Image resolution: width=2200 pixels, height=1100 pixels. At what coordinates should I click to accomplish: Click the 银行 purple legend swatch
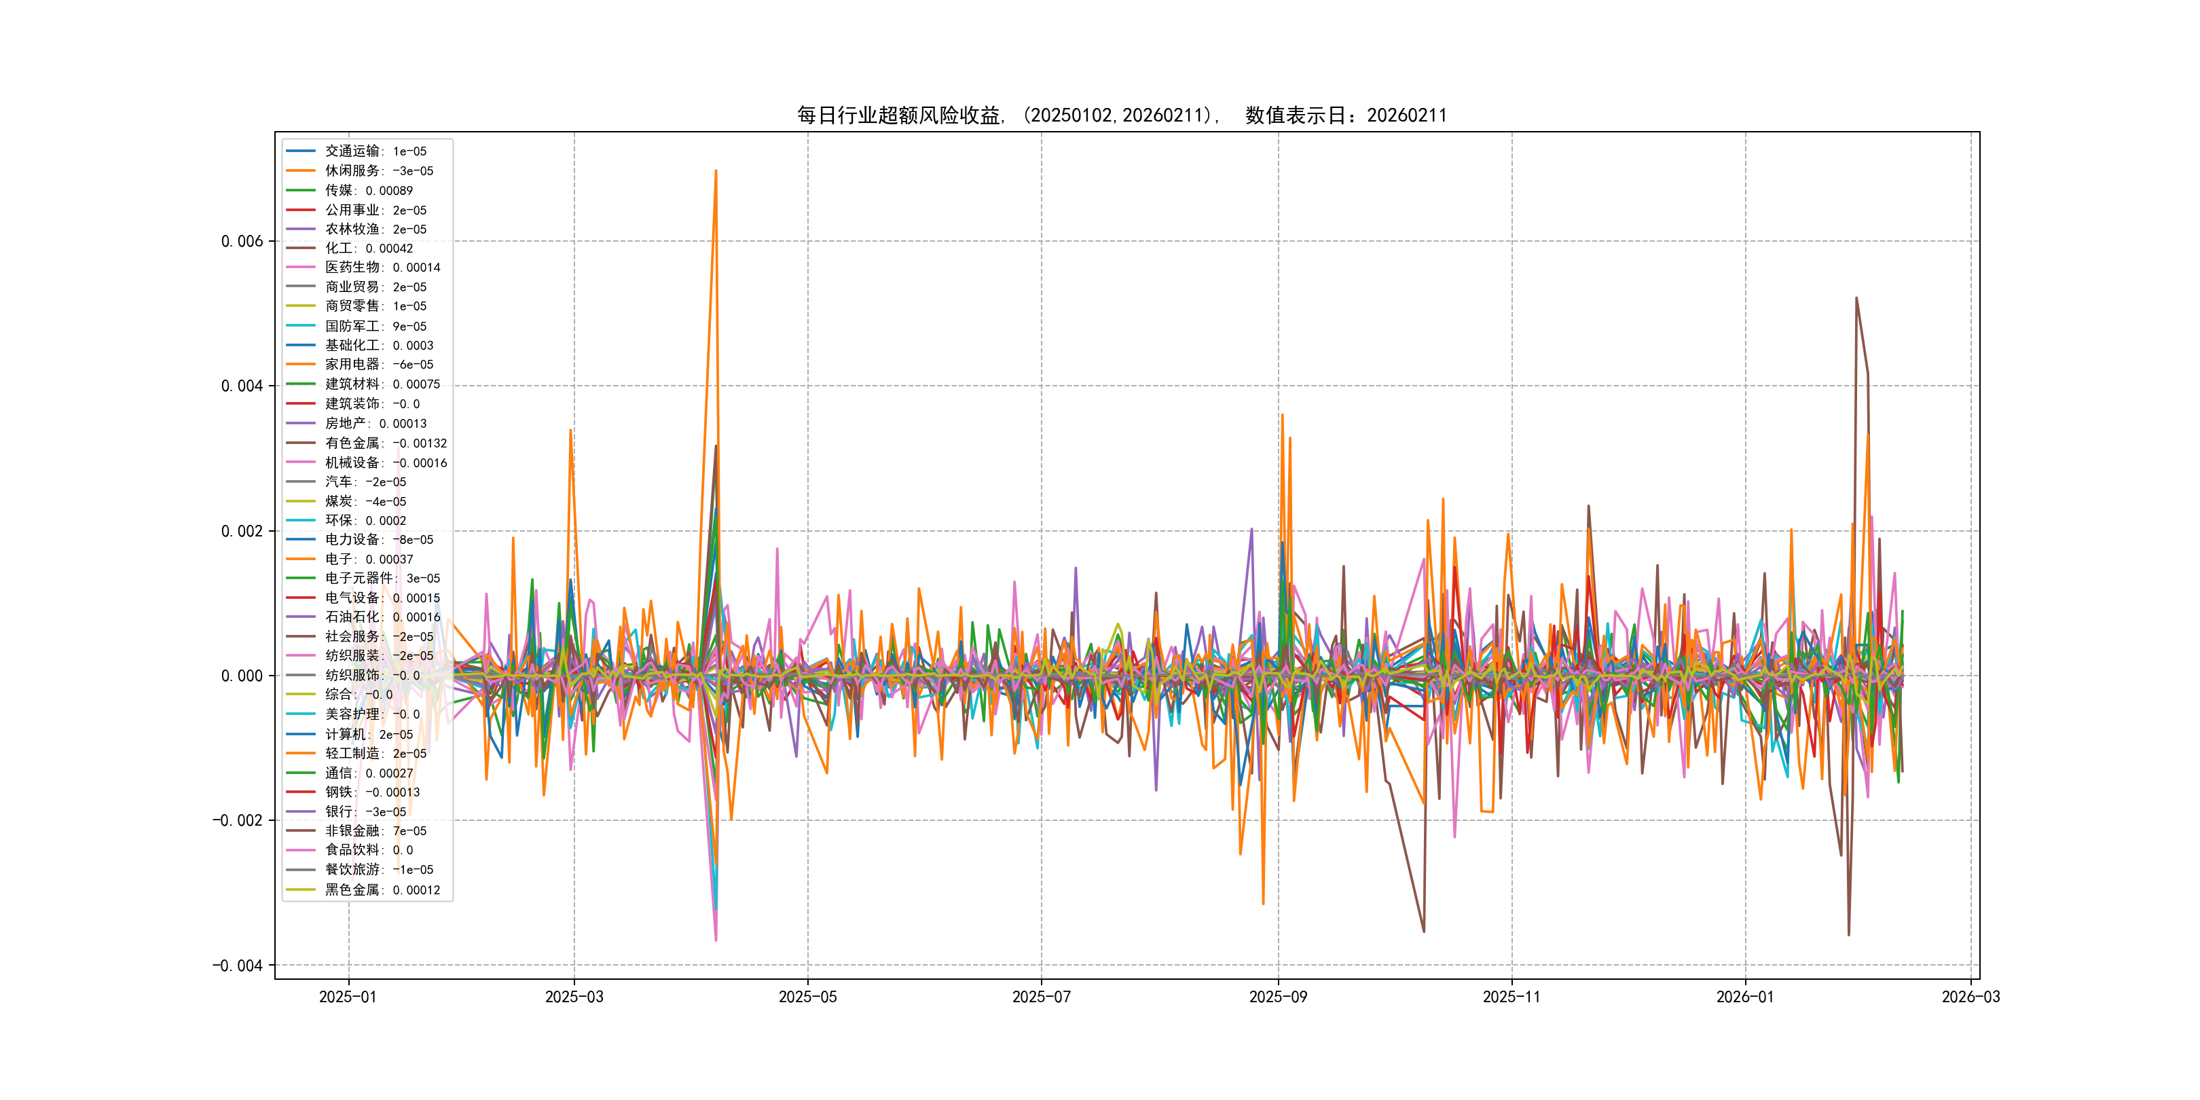point(301,811)
